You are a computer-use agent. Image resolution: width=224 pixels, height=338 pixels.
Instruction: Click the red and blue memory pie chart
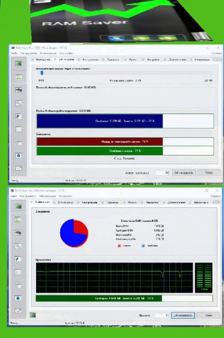[x=74, y=233]
